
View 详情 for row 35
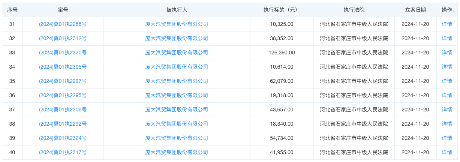[x=447, y=81]
